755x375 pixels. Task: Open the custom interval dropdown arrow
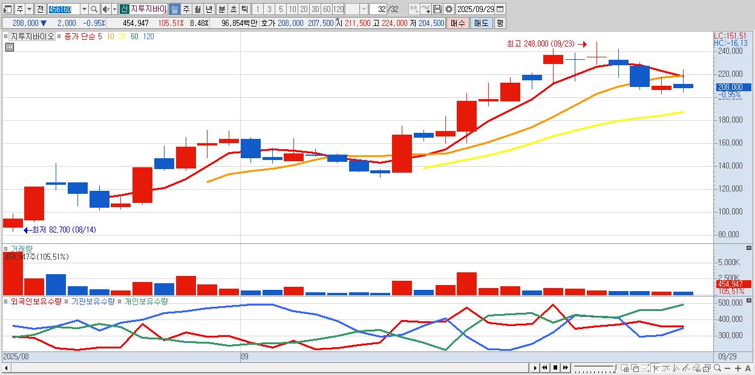[364, 9]
